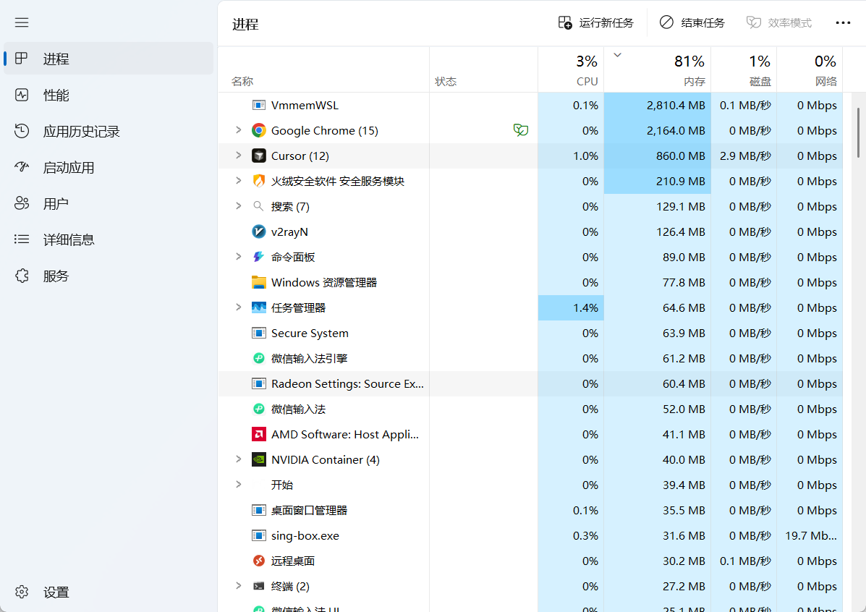Select the 桌面窗口管理器 process row
The width and height of the screenshot is (866, 612).
coord(530,511)
